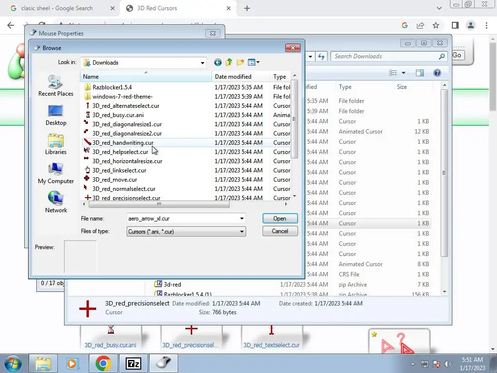Viewport: 497px width, 373px height.
Task: Select the 3d-red zip Archive in Explorer
Action: 172,285
